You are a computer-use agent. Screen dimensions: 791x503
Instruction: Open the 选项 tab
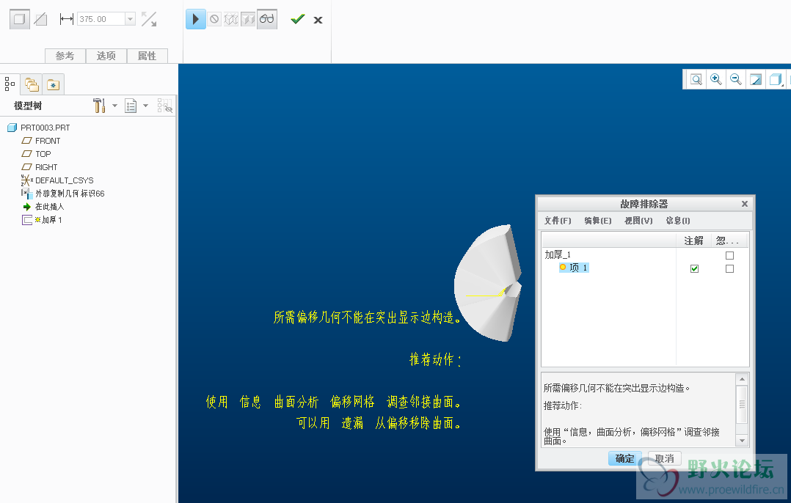(x=106, y=56)
